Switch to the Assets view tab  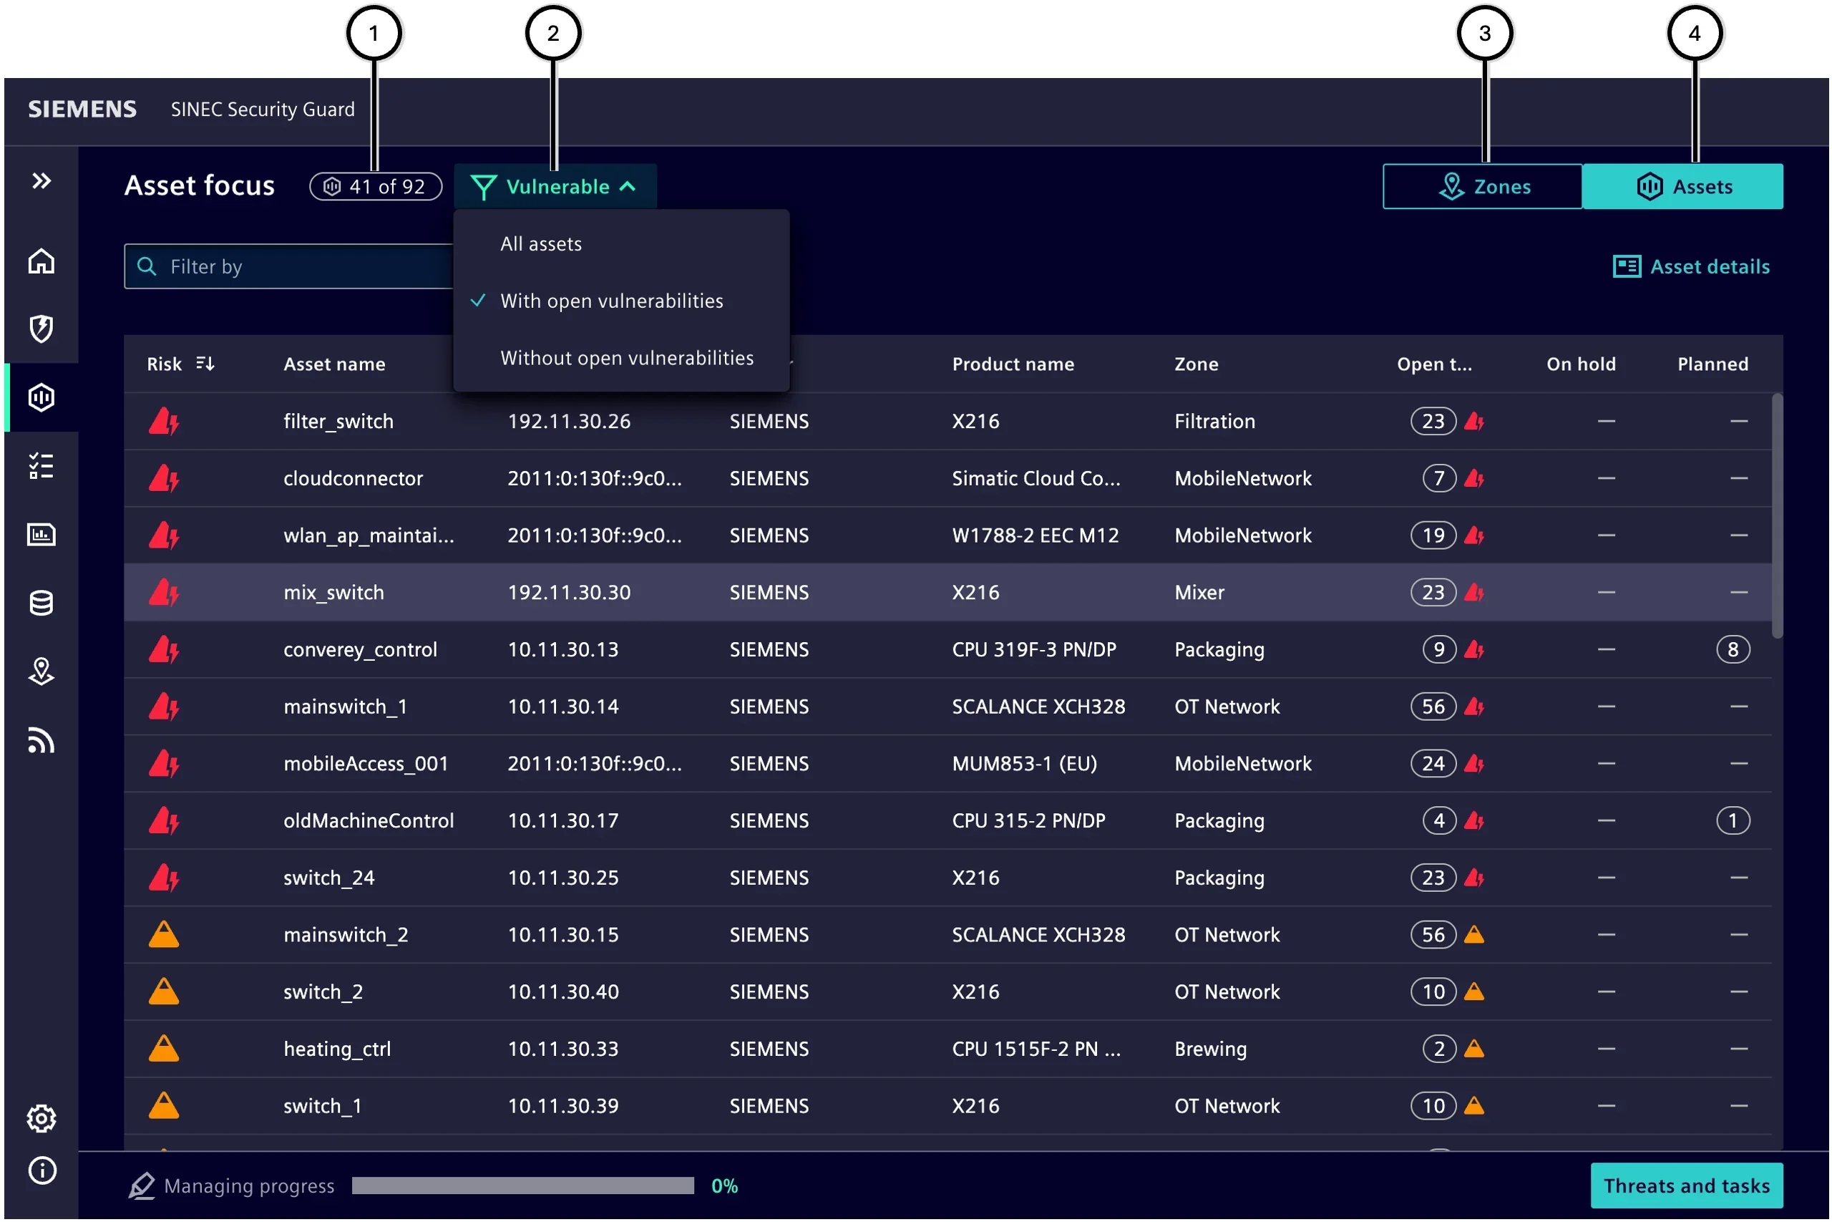click(1682, 187)
